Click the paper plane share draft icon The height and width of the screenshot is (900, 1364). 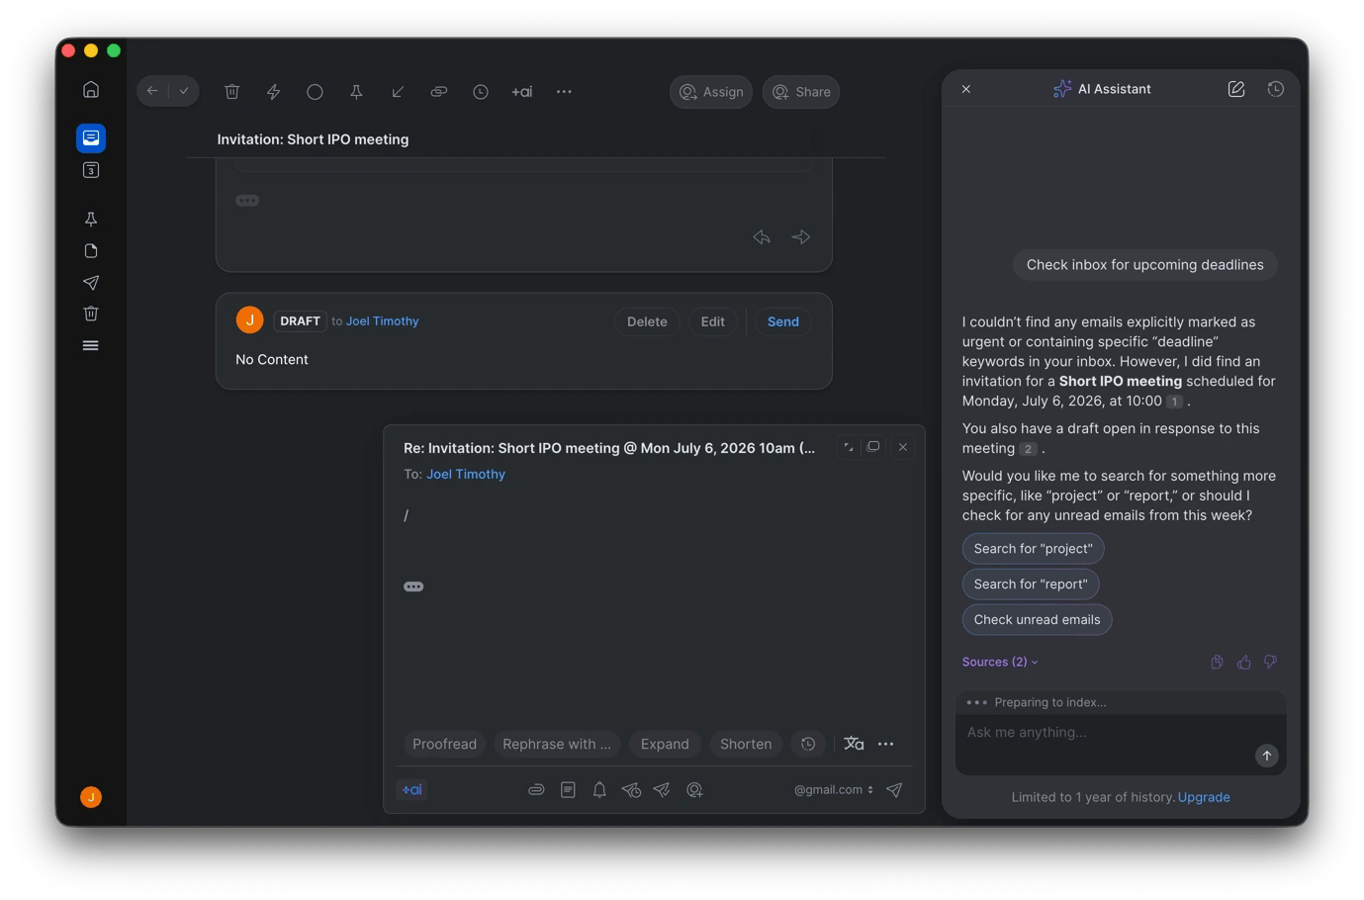pos(663,790)
